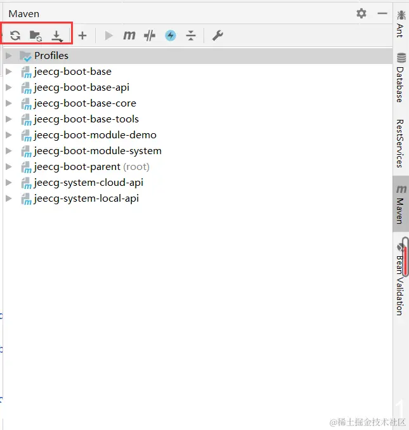Select Profiles folder row
Screen dimensions: 409x430
pyautogui.click(x=198, y=56)
